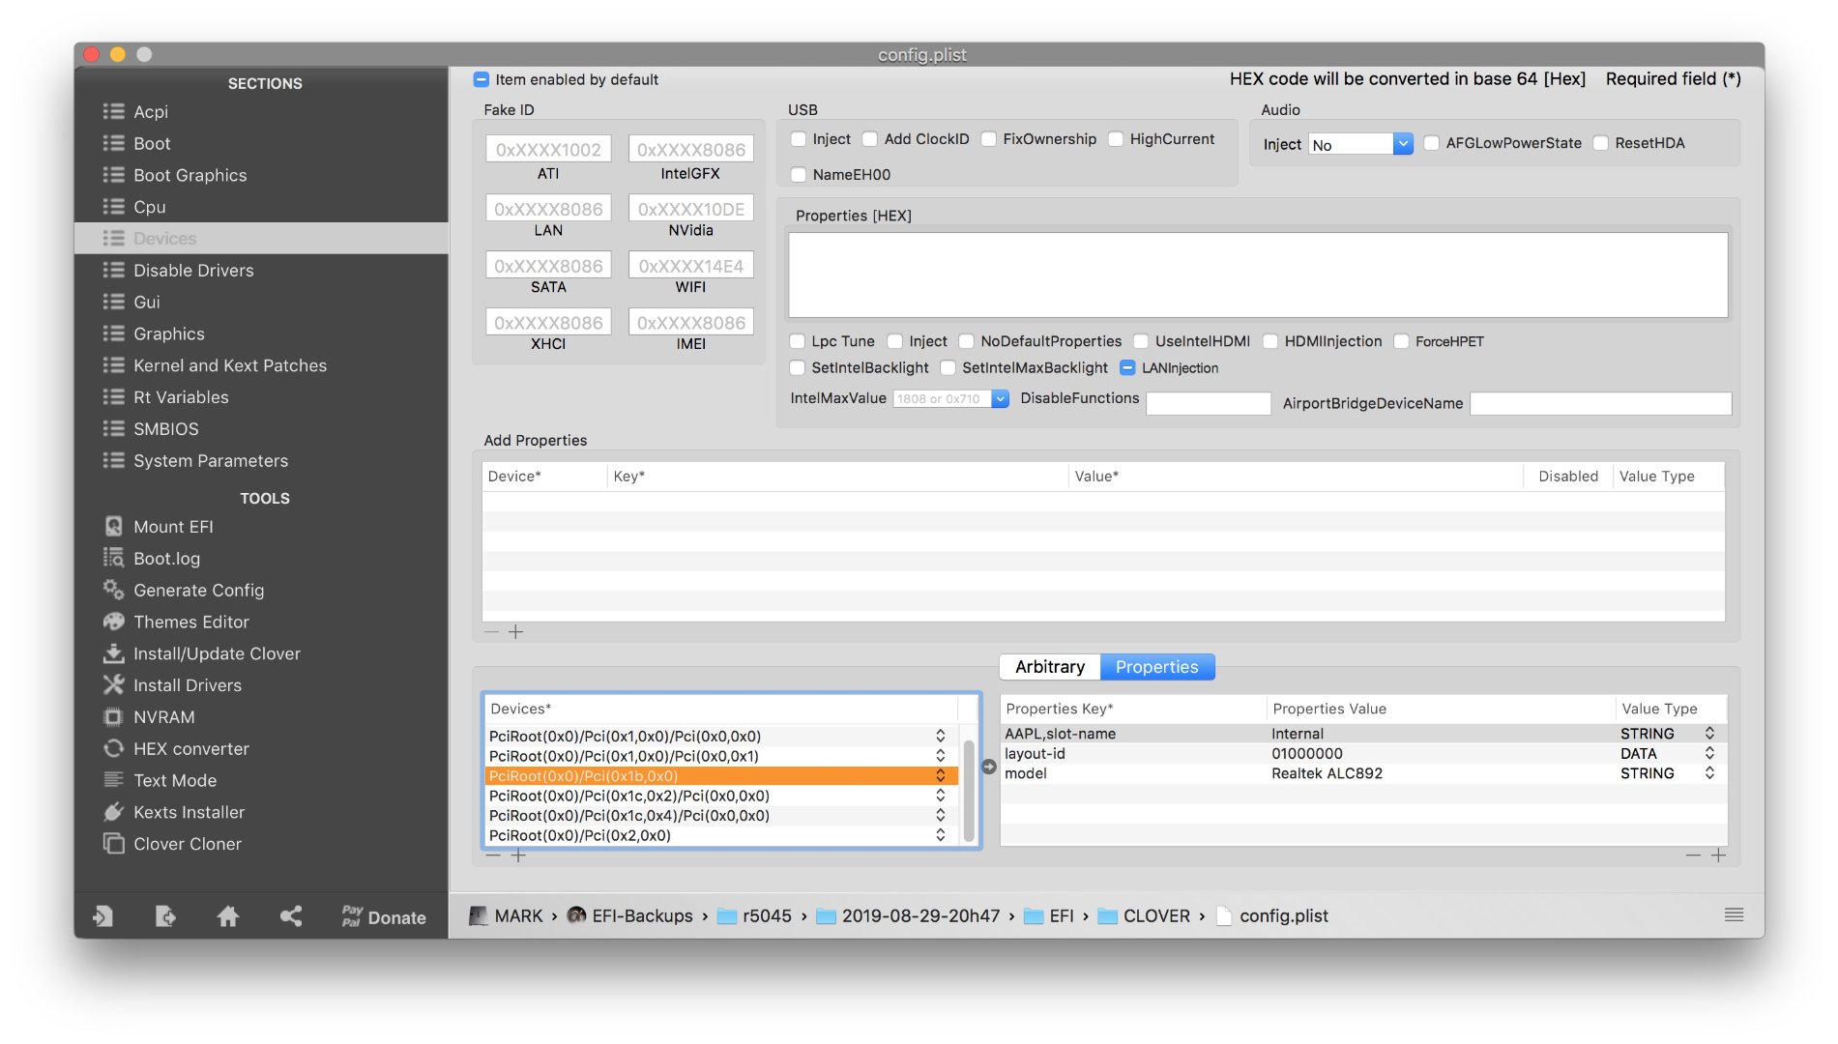The height and width of the screenshot is (1044, 1838).
Task: Click the AirportBridgeDeviceName input field
Action: tap(1600, 403)
